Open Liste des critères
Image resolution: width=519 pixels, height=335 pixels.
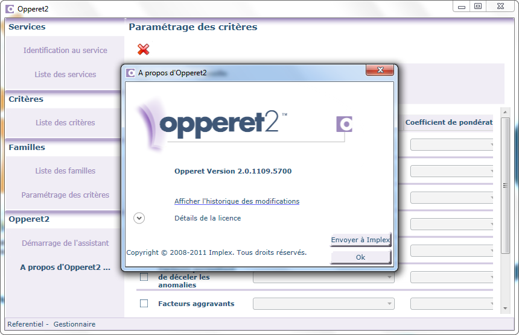[65, 122]
